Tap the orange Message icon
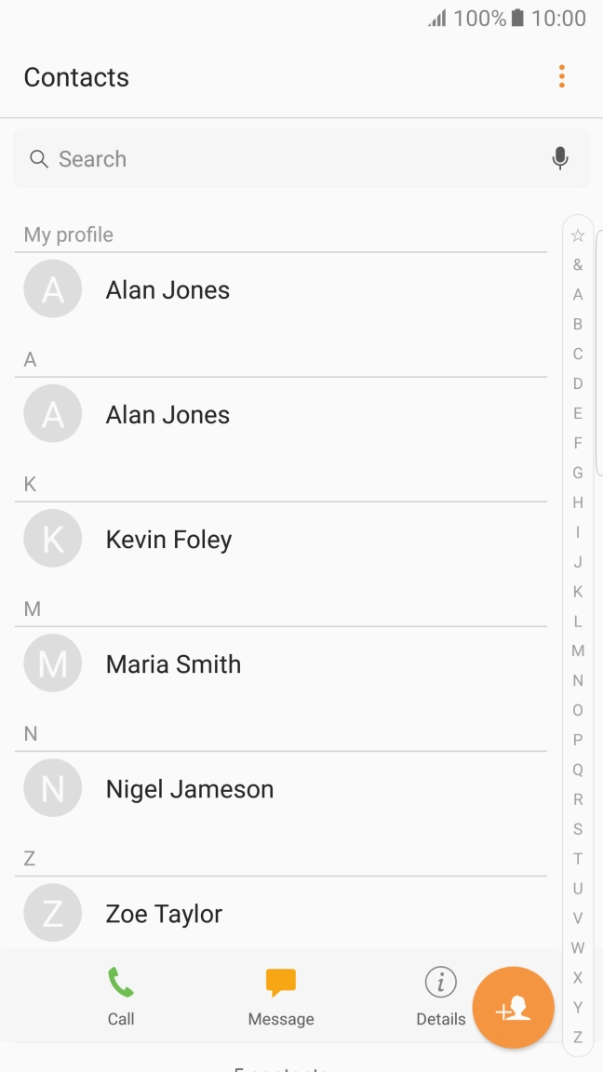 (x=281, y=982)
